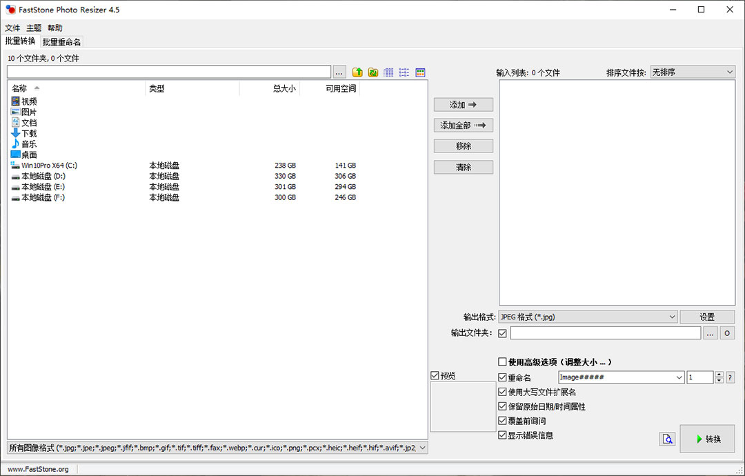
Task: Switch to details view icon
Action: 388,72
